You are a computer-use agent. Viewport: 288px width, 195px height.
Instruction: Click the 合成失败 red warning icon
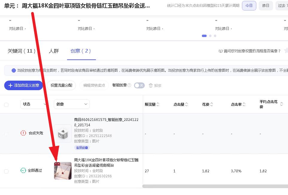[x=23, y=133]
